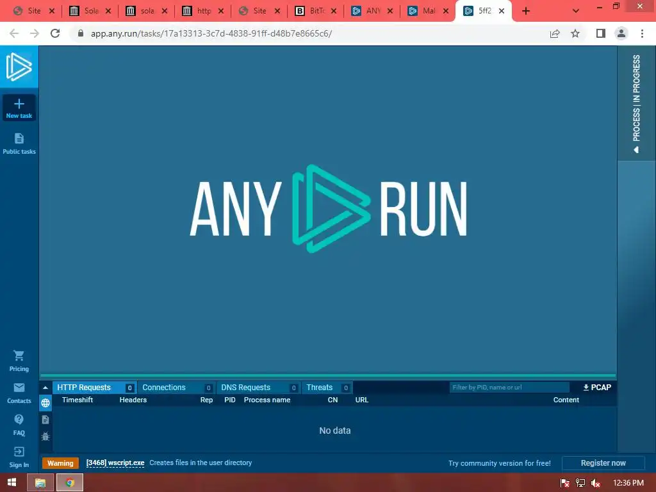Open Public tasks list
Viewport: 656px width, 492px height.
point(19,143)
